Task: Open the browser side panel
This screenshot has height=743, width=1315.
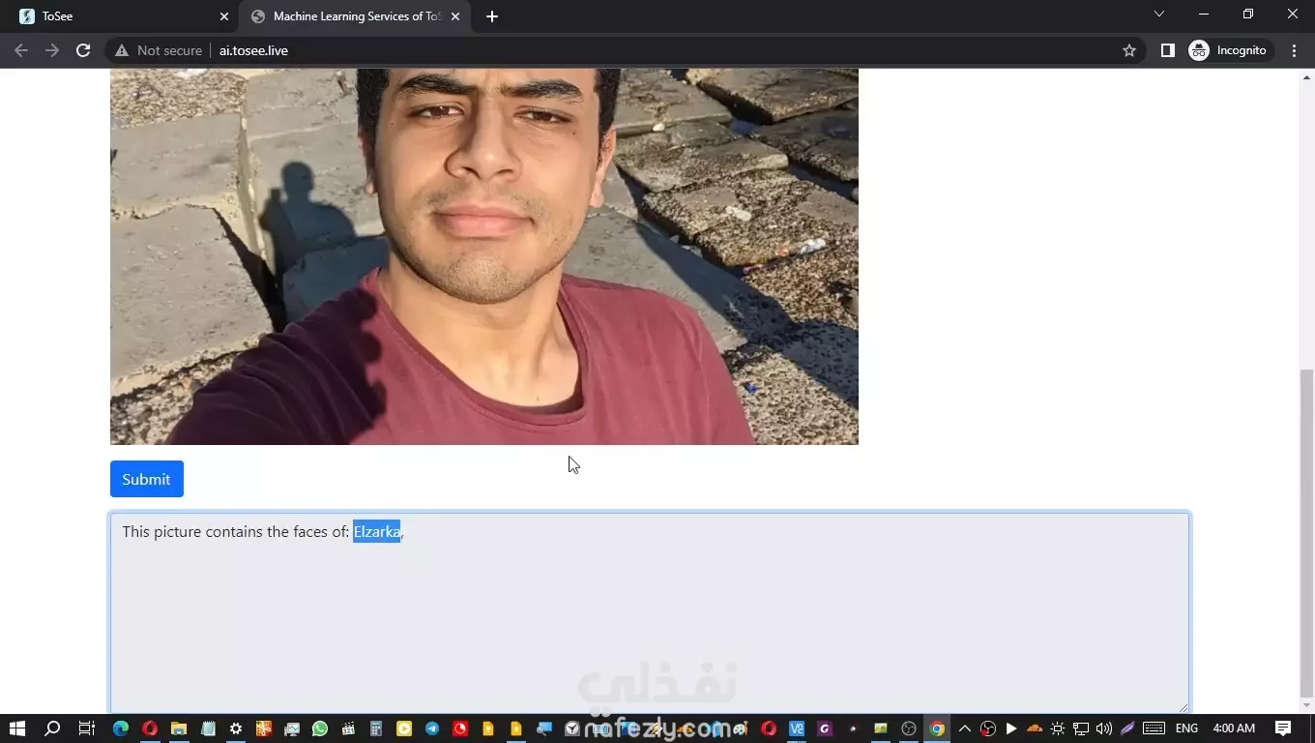Action: pos(1167,50)
